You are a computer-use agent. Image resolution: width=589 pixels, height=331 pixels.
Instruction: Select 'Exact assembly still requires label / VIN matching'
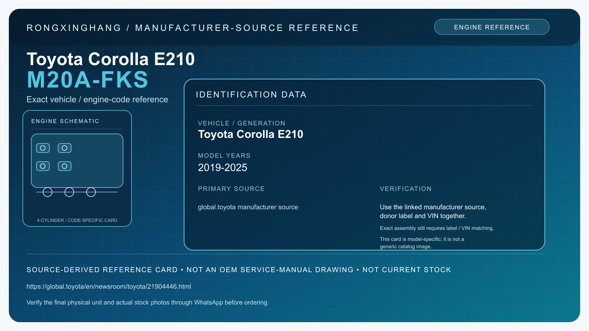pyautogui.click(x=437, y=228)
